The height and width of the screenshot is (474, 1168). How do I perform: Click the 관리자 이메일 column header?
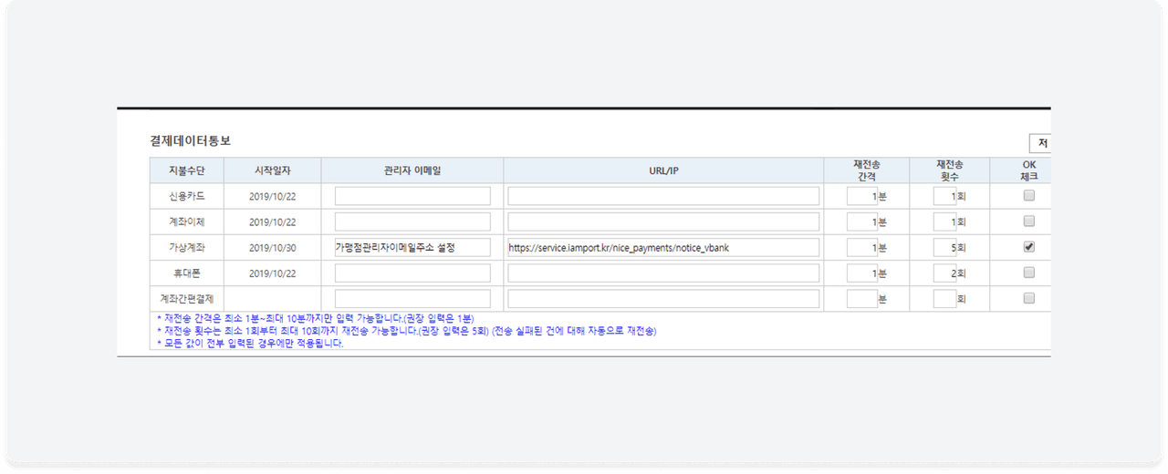click(412, 170)
